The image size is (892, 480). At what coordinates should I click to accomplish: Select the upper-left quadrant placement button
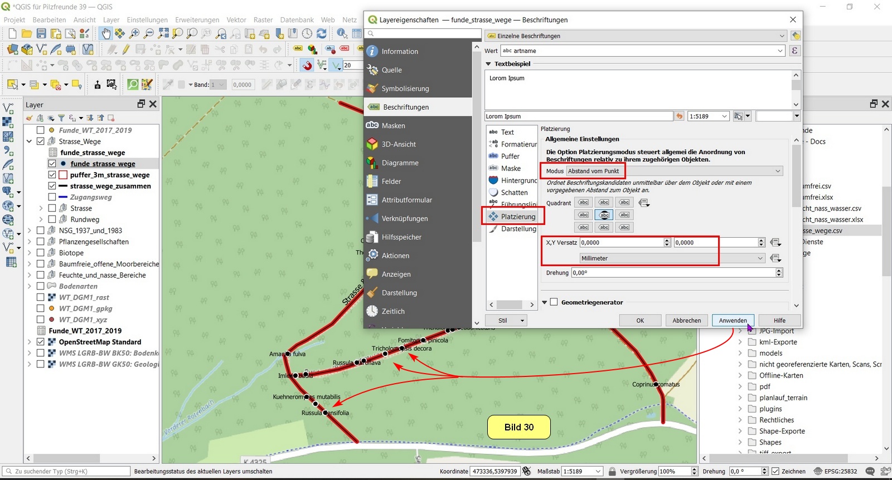(x=583, y=203)
